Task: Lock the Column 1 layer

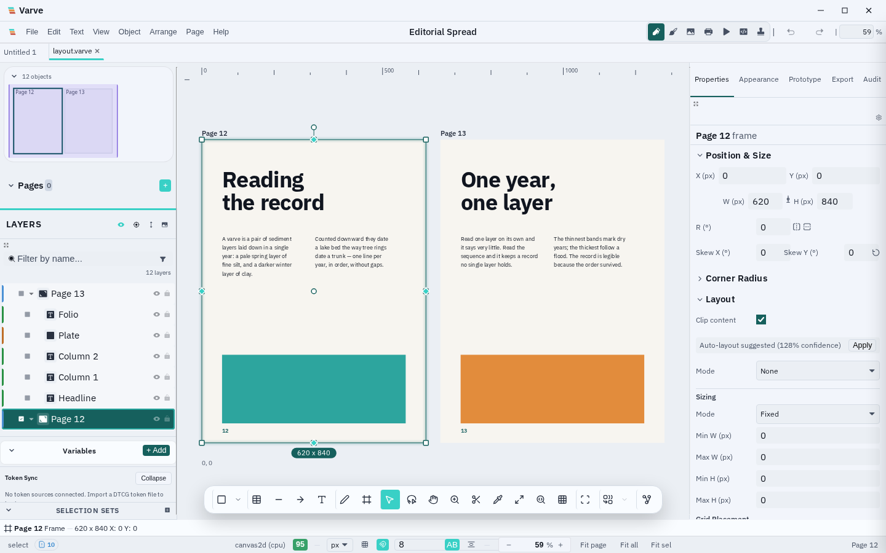Action: click(x=167, y=377)
